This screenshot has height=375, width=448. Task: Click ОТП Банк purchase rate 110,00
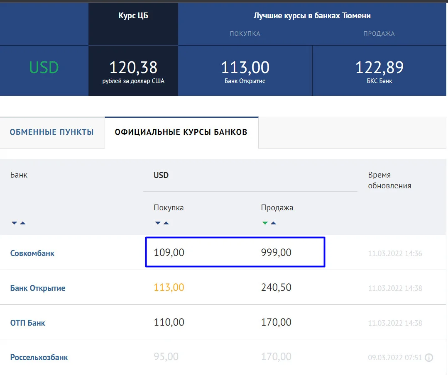tap(169, 322)
